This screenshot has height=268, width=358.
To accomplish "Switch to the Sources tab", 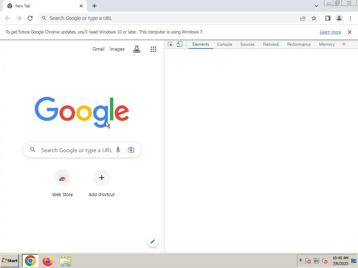I will [247, 44].
